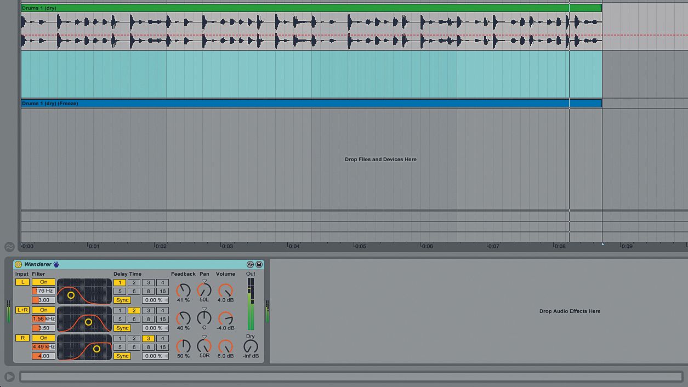Image resolution: width=688 pixels, height=387 pixels.
Task: Click the automation wave icon left of timeline
Action: coord(9,247)
